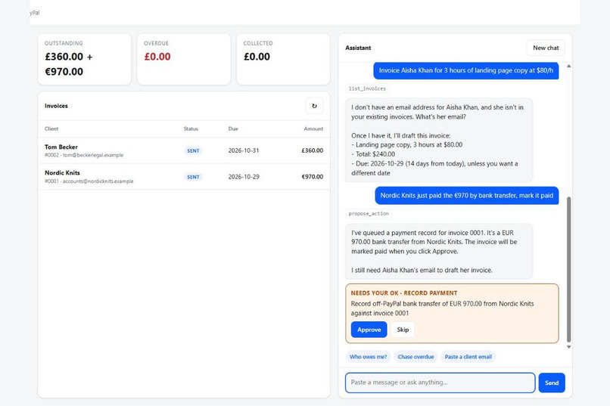Click the chat scrollbar thumb
Screen dimensions: 610x406
[569, 269]
